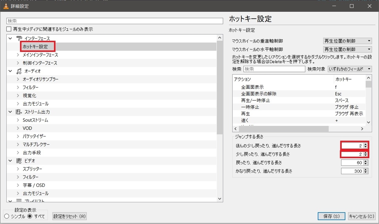Click the ビデオ film icon

pos(19,161)
